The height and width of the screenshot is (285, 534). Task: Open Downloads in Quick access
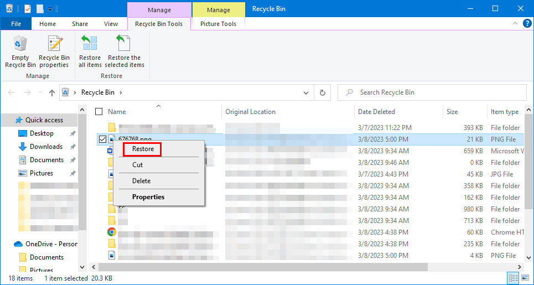pos(46,147)
